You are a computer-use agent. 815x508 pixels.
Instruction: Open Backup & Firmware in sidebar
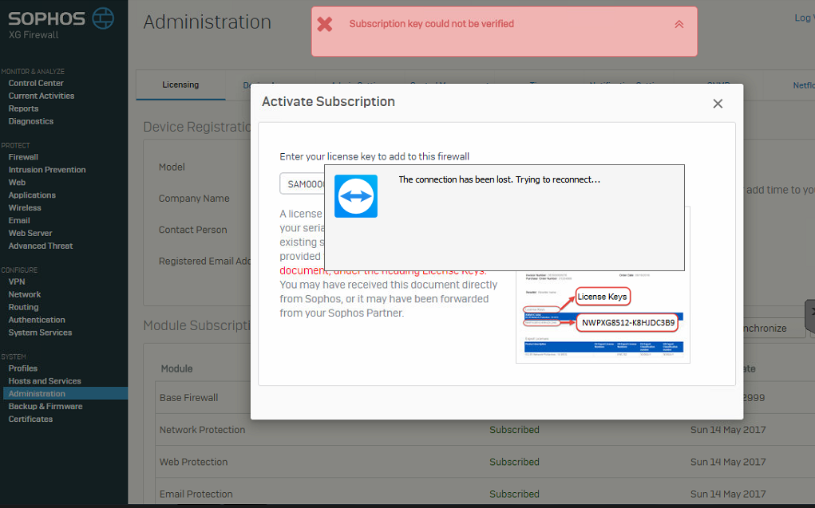tap(45, 406)
